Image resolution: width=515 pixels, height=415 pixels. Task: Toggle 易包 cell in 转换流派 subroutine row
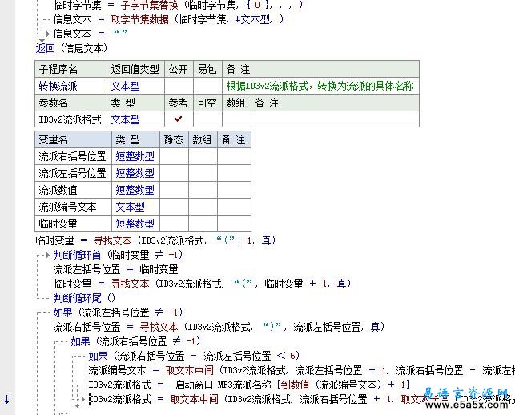click(207, 86)
